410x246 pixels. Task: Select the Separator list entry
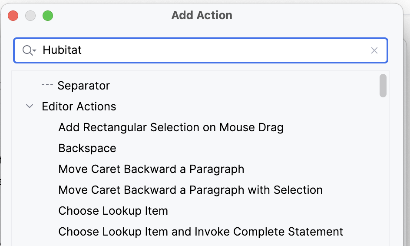[84, 86]
